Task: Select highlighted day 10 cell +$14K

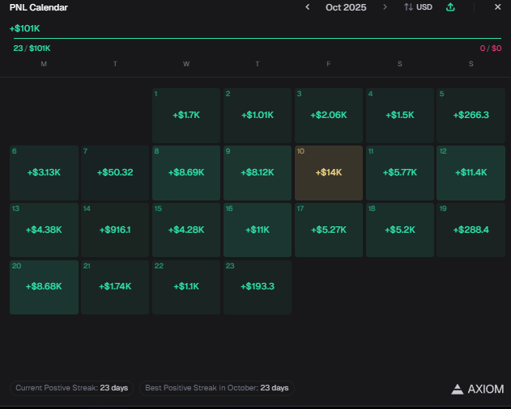Action: click(x=329, y=173)
